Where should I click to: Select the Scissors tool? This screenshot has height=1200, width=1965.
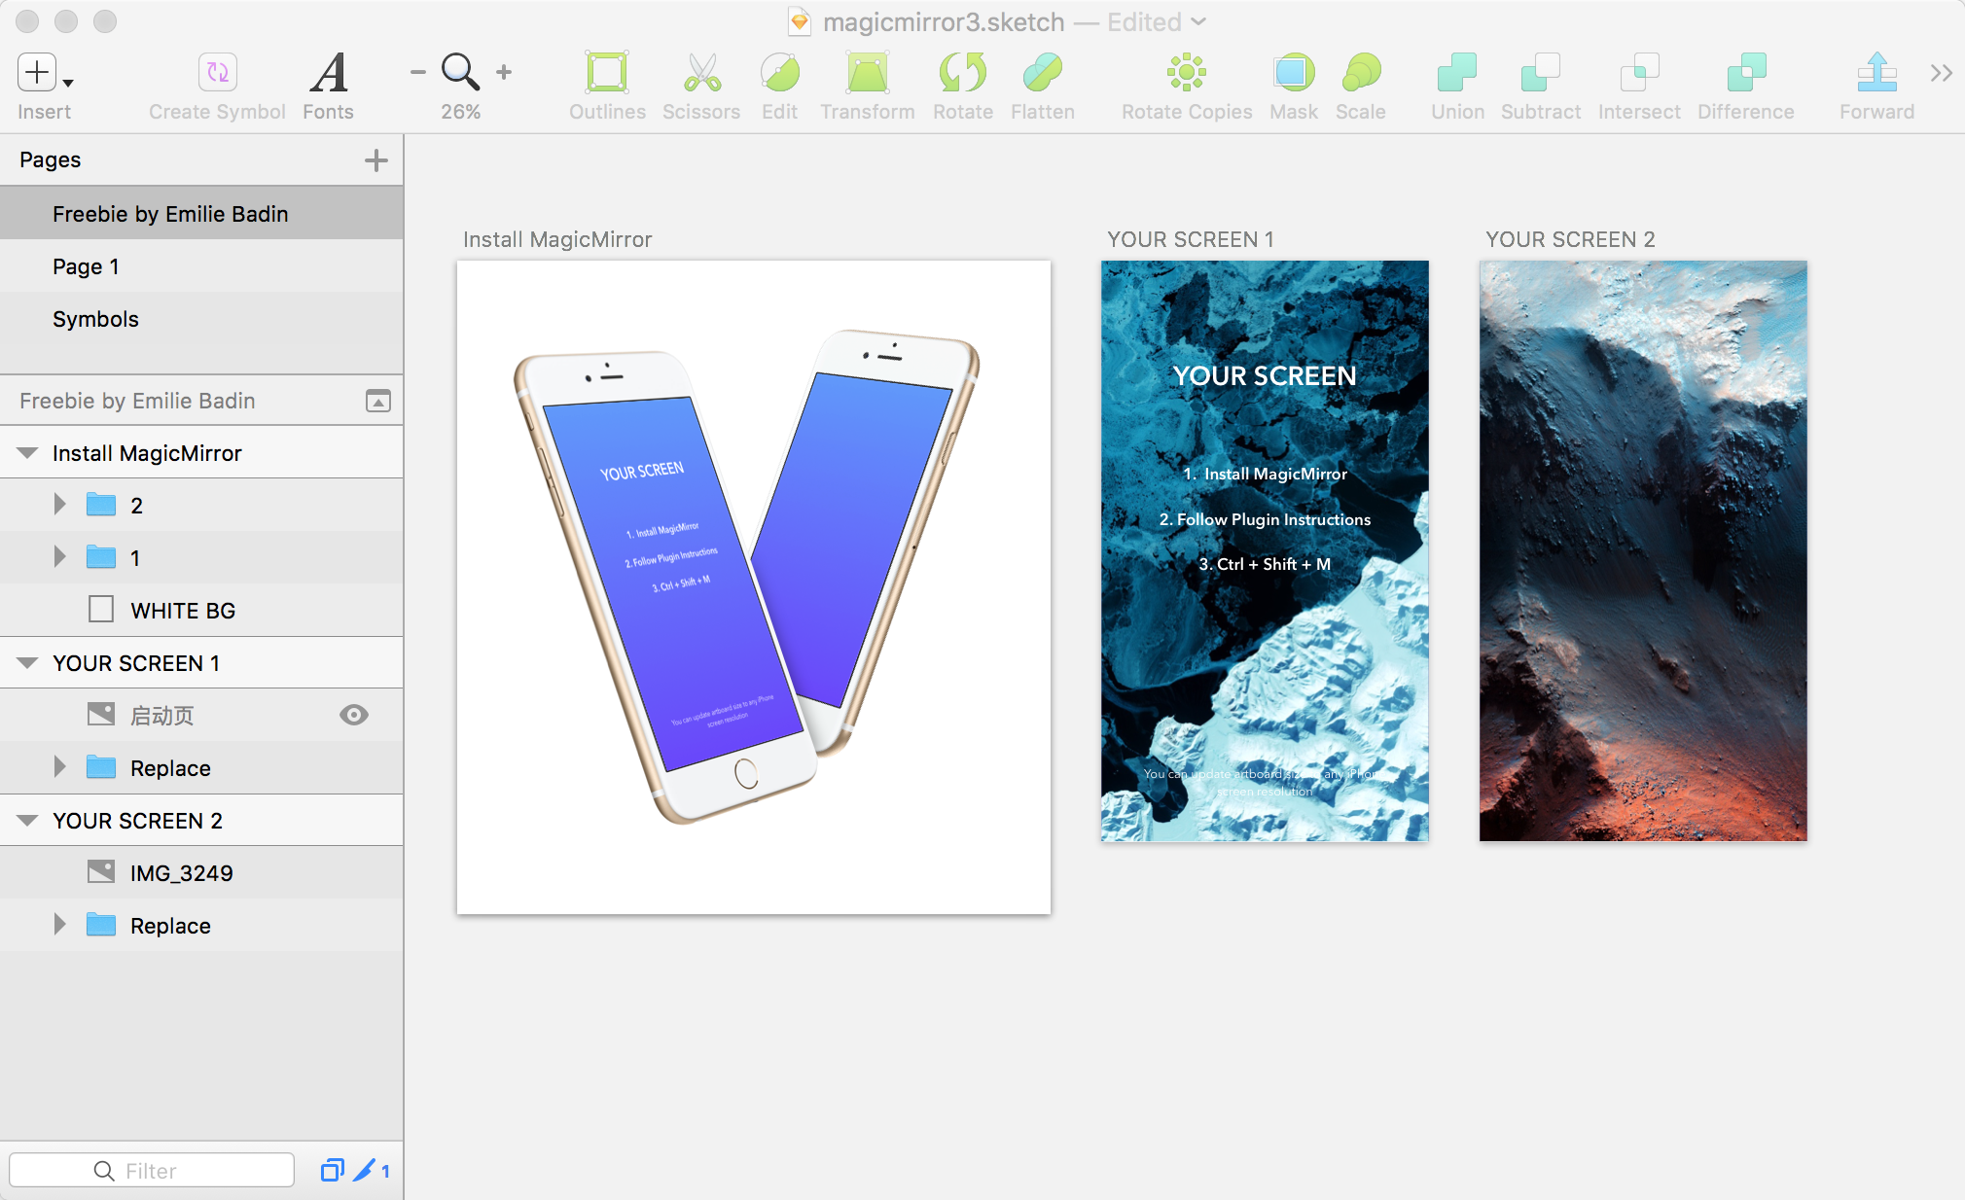tap(700, 73)
